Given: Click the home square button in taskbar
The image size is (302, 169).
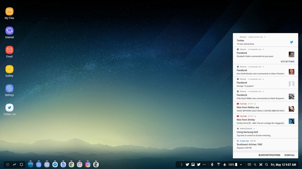Looking at the screenshot, I should tap(21, 164).
